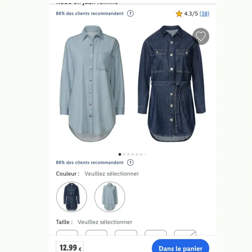Viewport: 252px width, 252px height.
Task: Open the lower recommendation help question mark icon
Action: click(130, 162)
